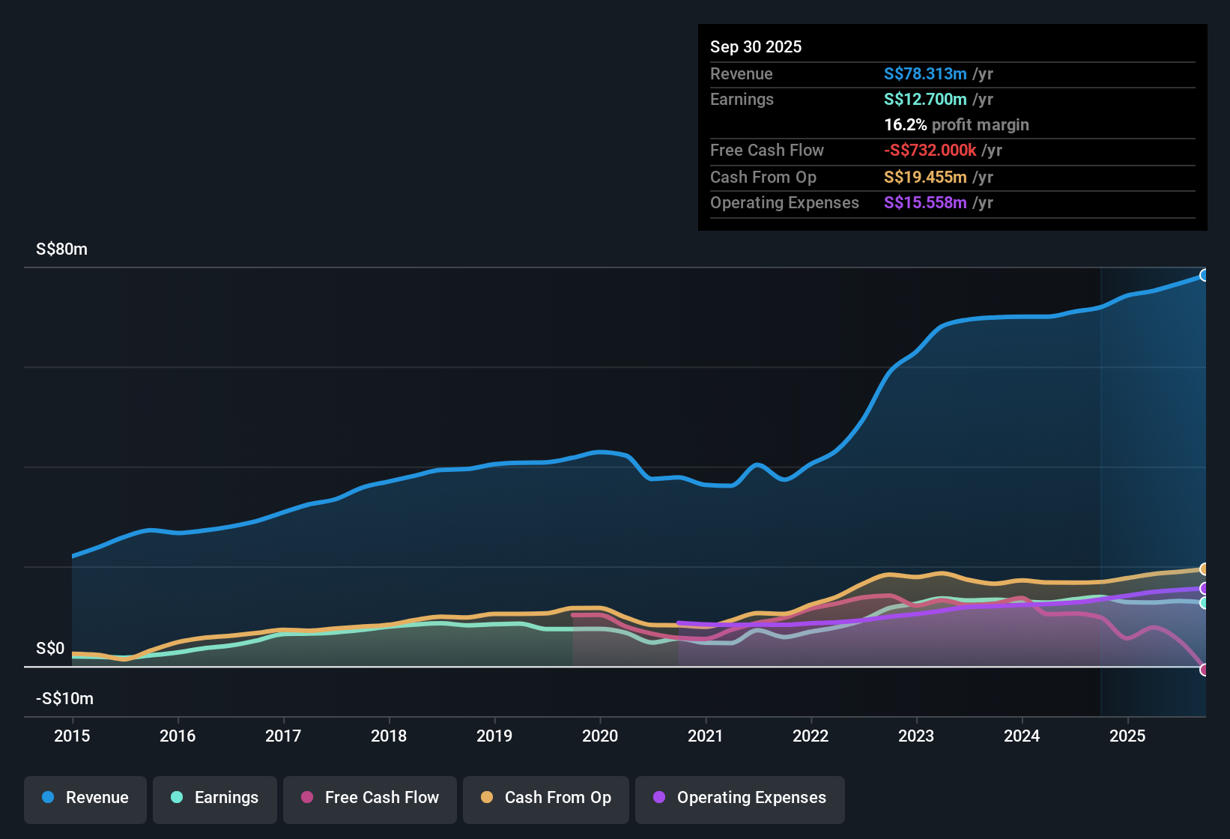Click the 2023 x-axis label
Image resolution: width=1230 pixels, height=839 pixels.
point(916,736)
